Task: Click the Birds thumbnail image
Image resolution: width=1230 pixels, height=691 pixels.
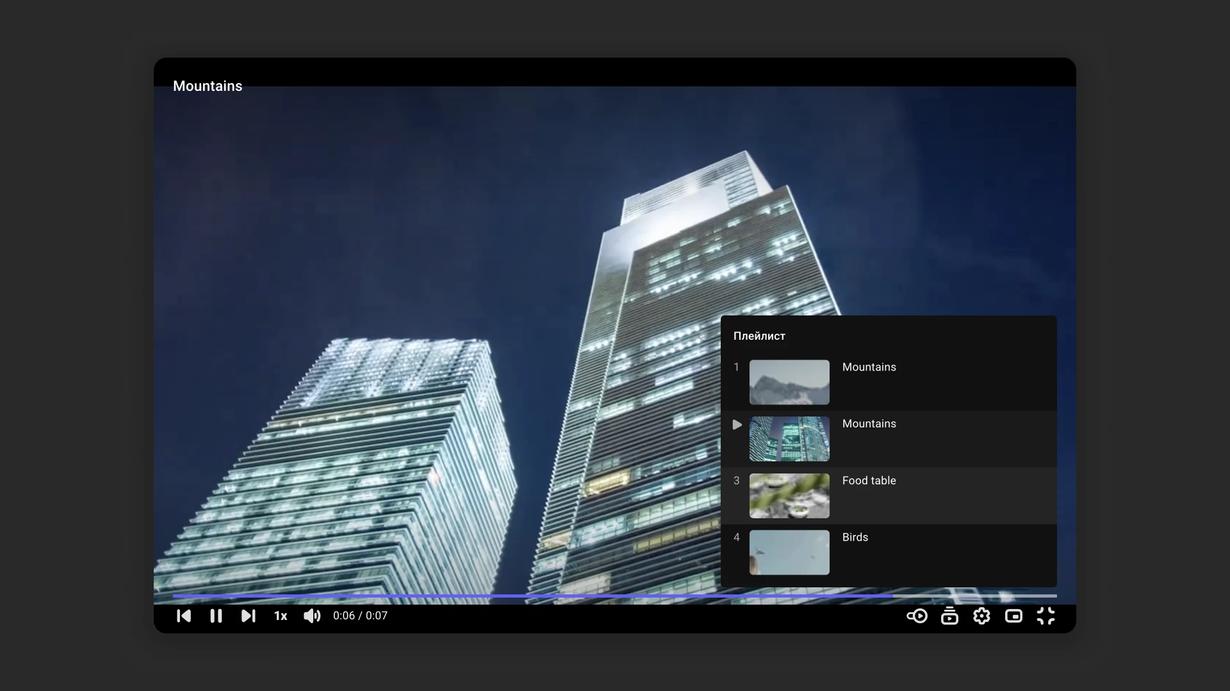Action: (789, 552)
